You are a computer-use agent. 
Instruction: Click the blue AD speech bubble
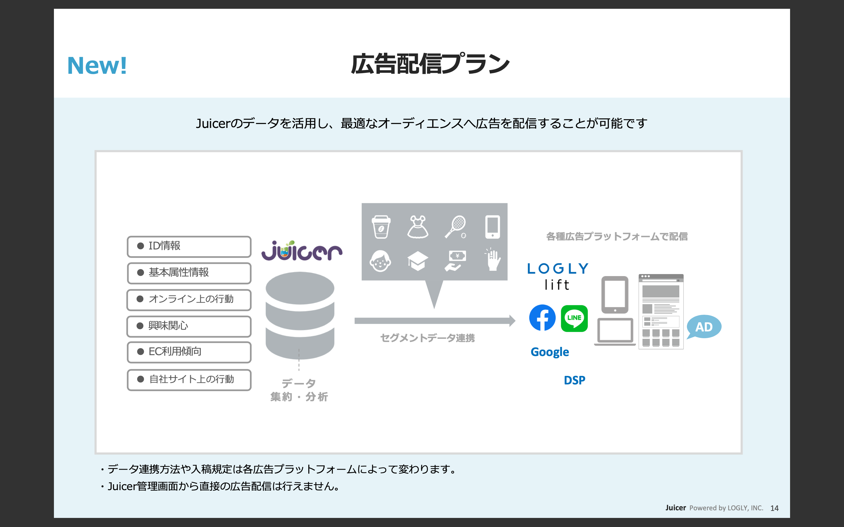704,327
